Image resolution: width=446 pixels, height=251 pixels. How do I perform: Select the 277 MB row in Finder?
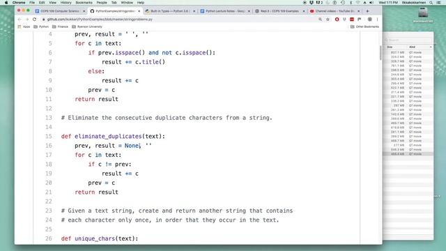(x=408, y=145)
